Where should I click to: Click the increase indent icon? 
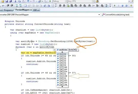click(x=12, y=6)
